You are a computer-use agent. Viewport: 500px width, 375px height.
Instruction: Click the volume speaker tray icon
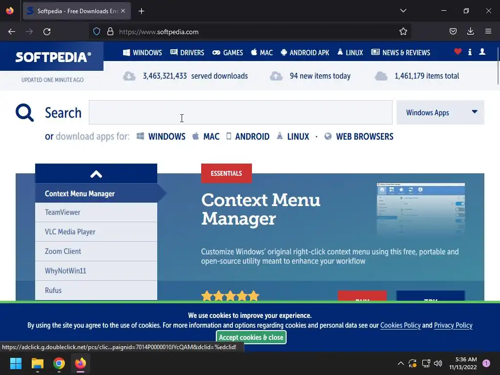click(438, 363)
